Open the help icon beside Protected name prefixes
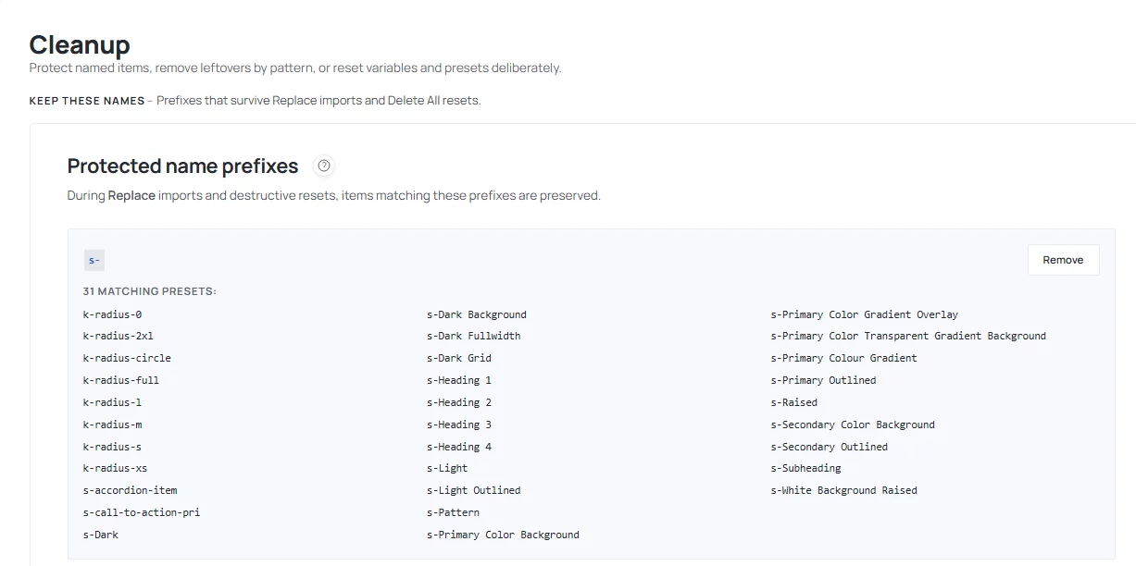 [324, 166]
